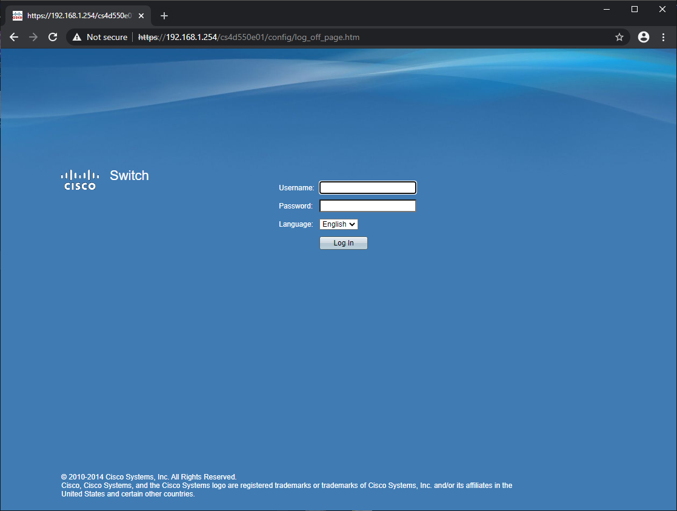Open the Chrome three-dot menu
The image size is (677, 511).
(662, 37)
